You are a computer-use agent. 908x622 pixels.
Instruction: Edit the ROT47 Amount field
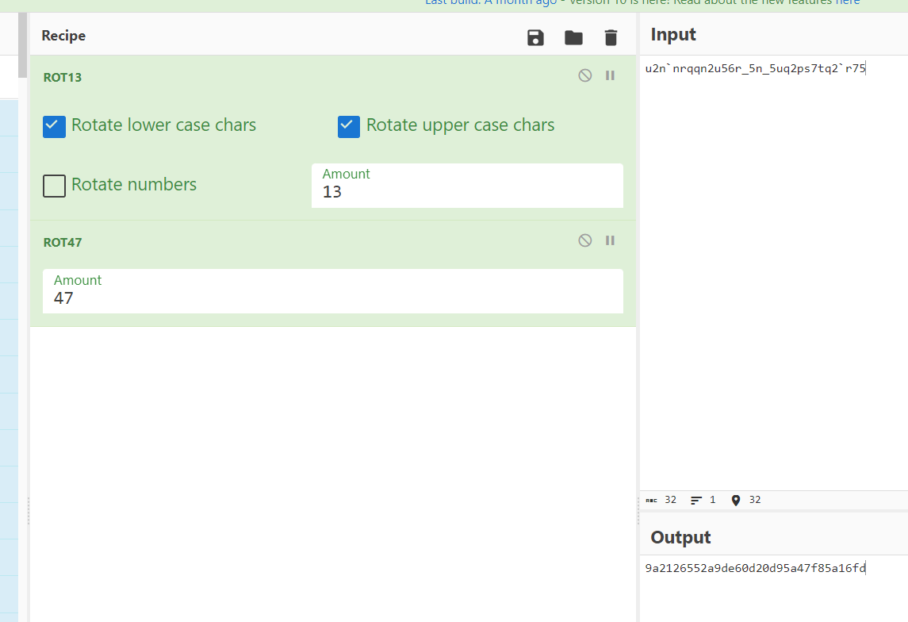(x=333, y=291)
